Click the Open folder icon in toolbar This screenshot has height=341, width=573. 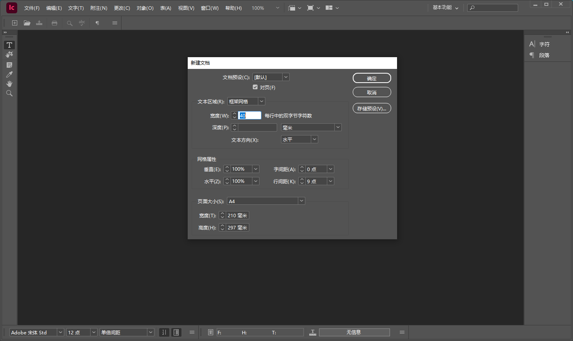[27, 23]
